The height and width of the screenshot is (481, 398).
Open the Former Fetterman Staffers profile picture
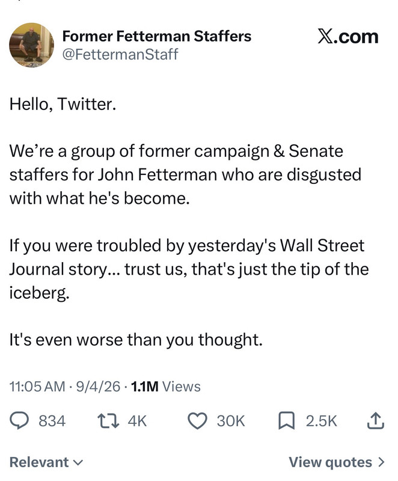pyautogui.click(x=31, y=45)
